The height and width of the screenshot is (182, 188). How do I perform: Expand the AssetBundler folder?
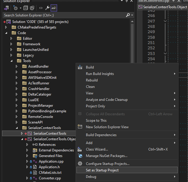(16, 66)
